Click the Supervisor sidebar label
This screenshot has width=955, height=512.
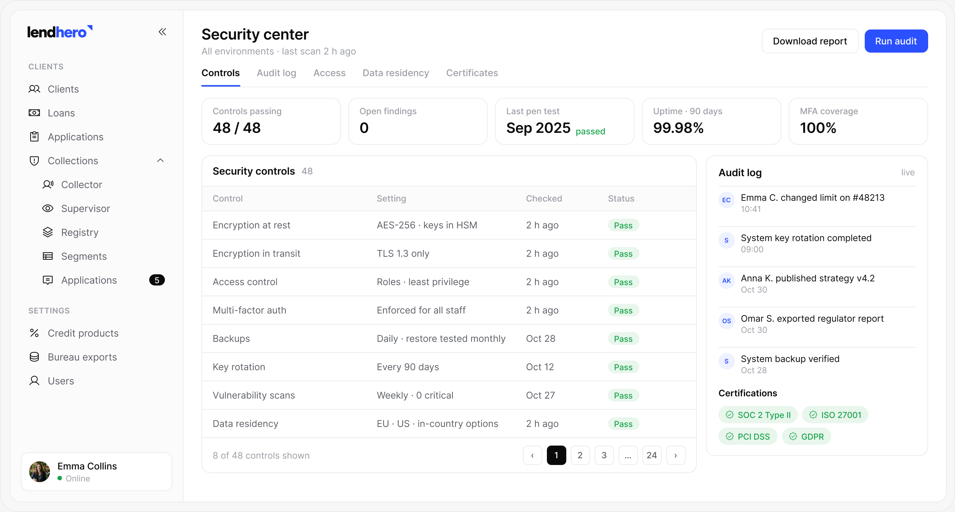point(85,209)
